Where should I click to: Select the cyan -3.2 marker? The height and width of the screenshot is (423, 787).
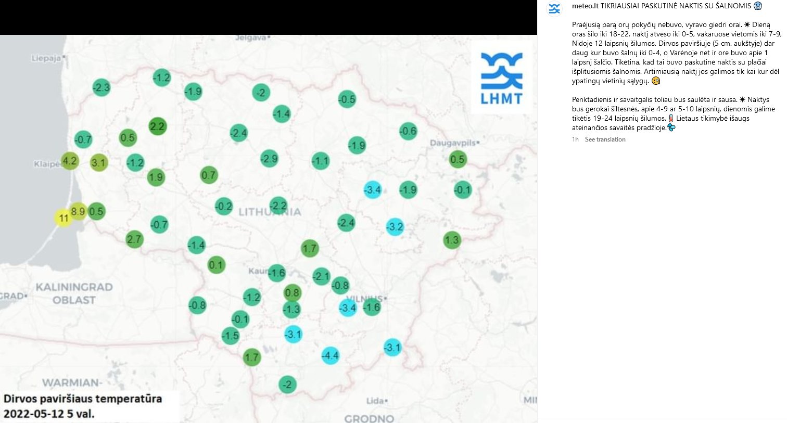[x=395, y=227]
